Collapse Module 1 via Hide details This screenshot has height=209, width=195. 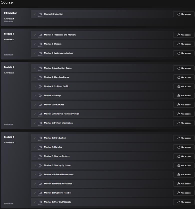pos(8,55)
